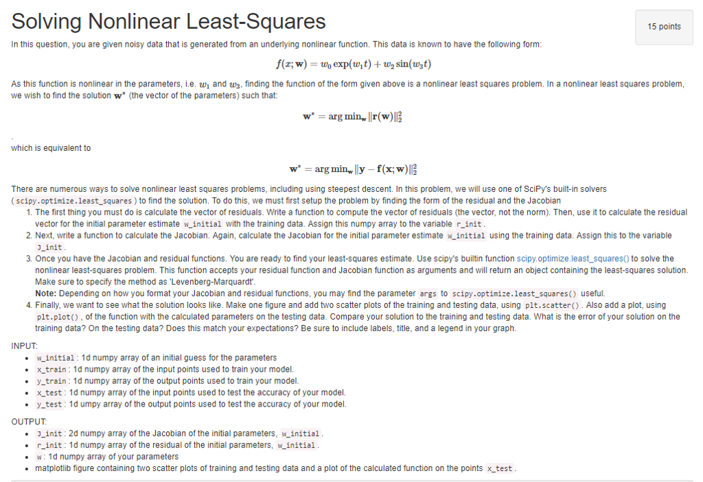Click the arg min residual norm equation
This screenshot has width=703, height=482.
[351, 117]
